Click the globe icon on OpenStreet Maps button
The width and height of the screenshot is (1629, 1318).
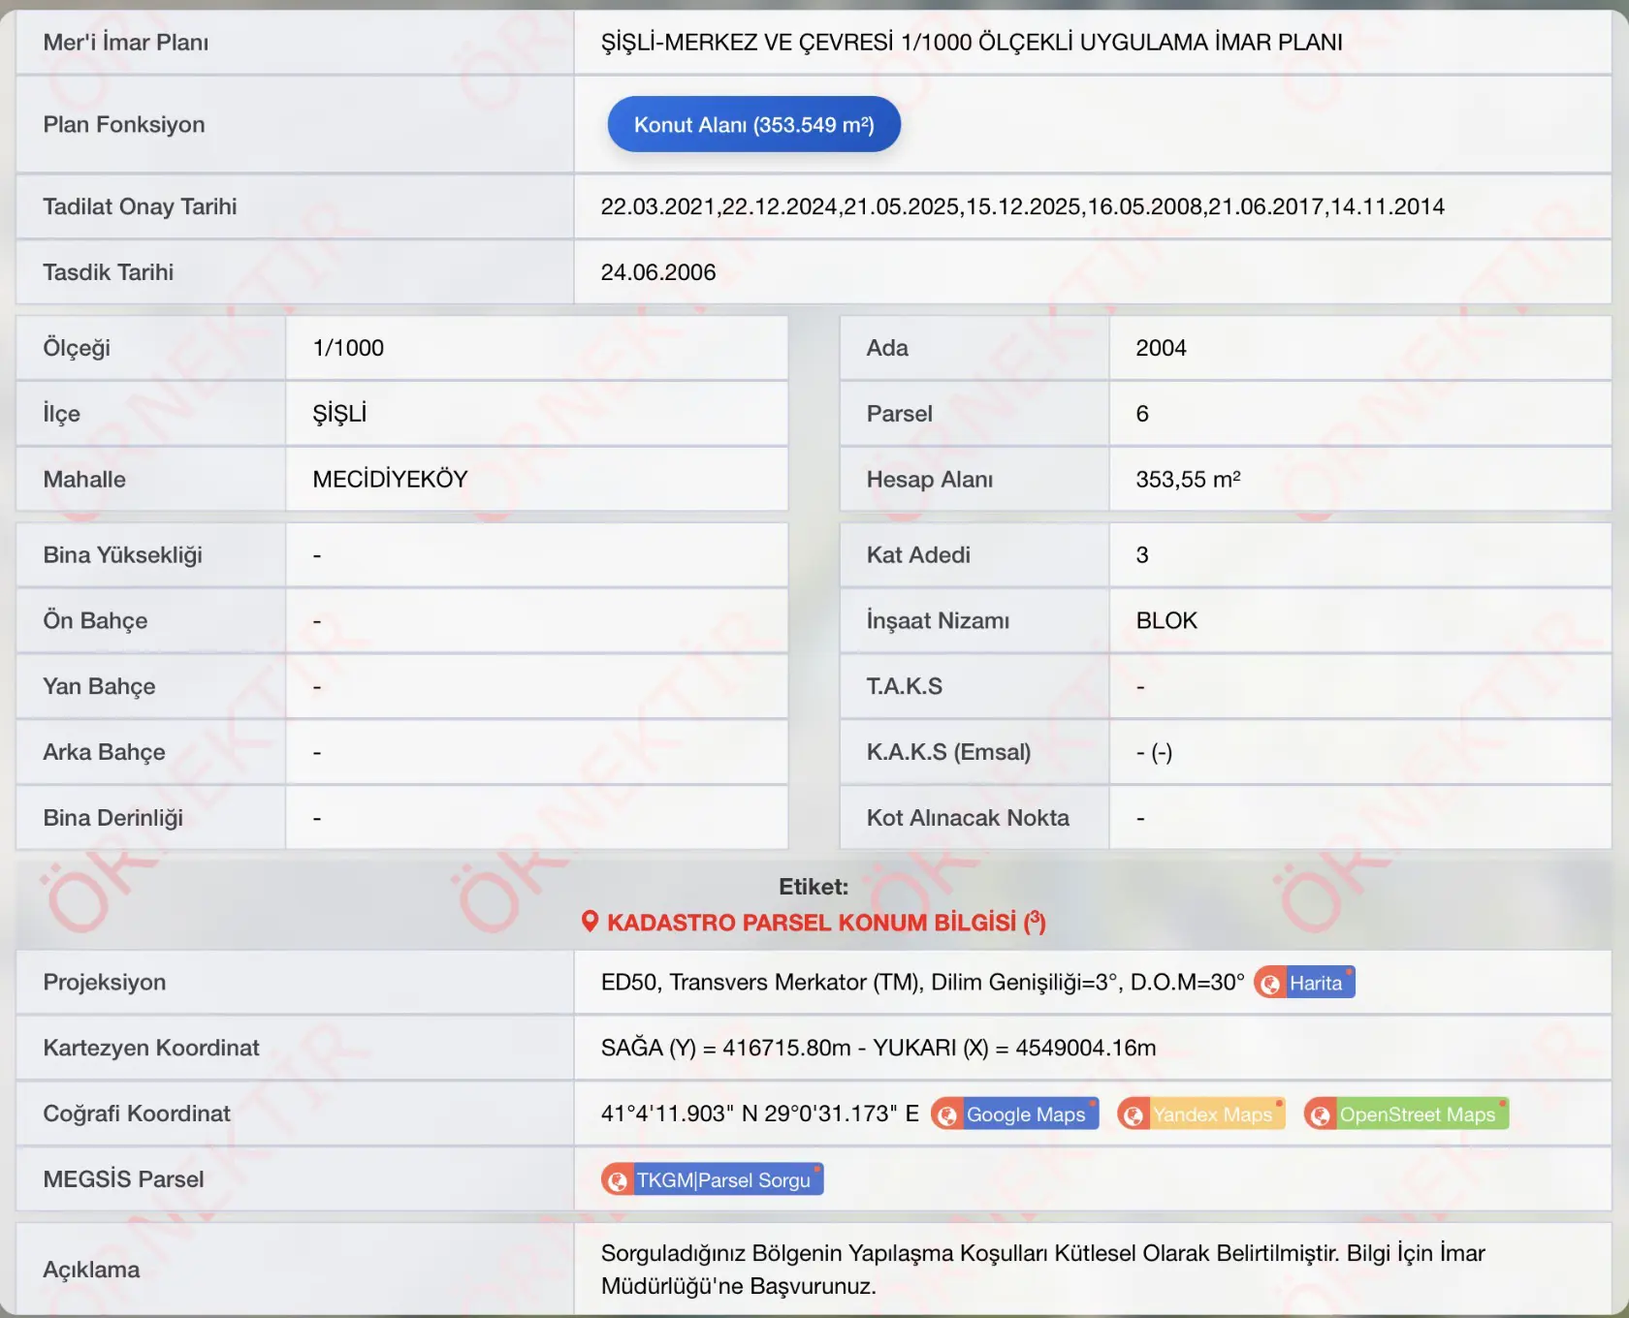[x=1320, y=1114]
